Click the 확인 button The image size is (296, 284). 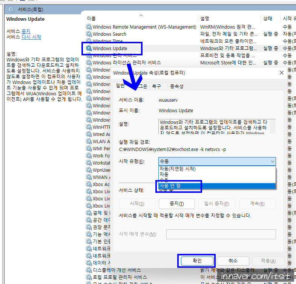pos(197,261)
